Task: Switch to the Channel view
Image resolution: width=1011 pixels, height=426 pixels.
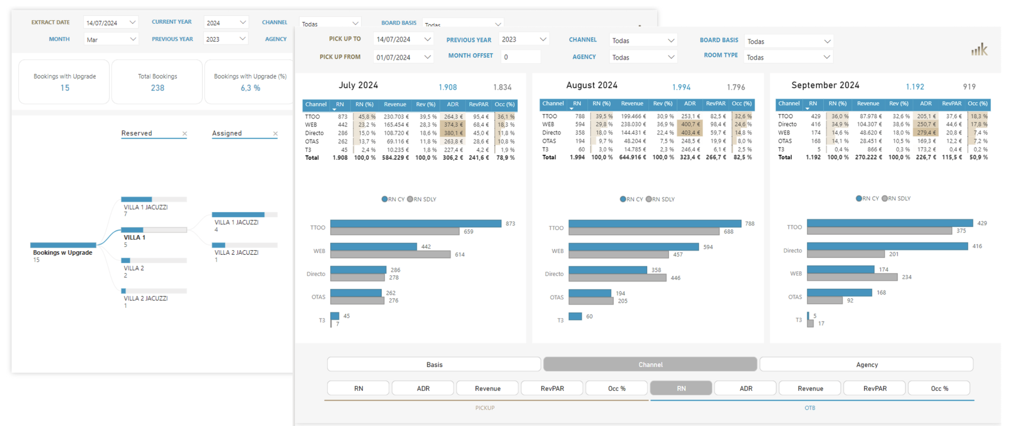Action: (650, 364)
